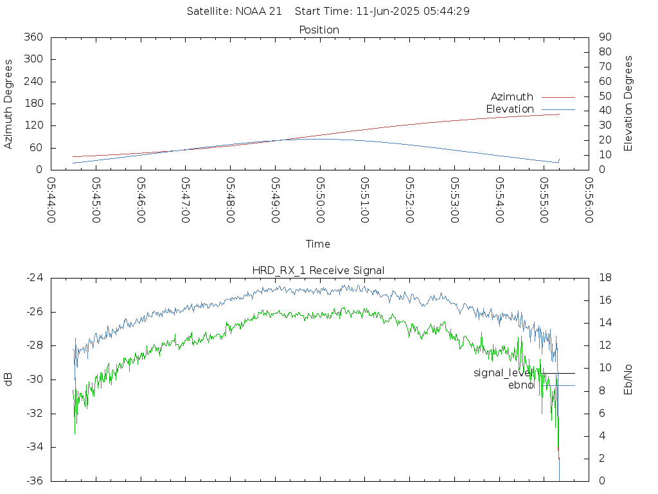Click the 05:44:00 time tick label

tap(51, 200)
